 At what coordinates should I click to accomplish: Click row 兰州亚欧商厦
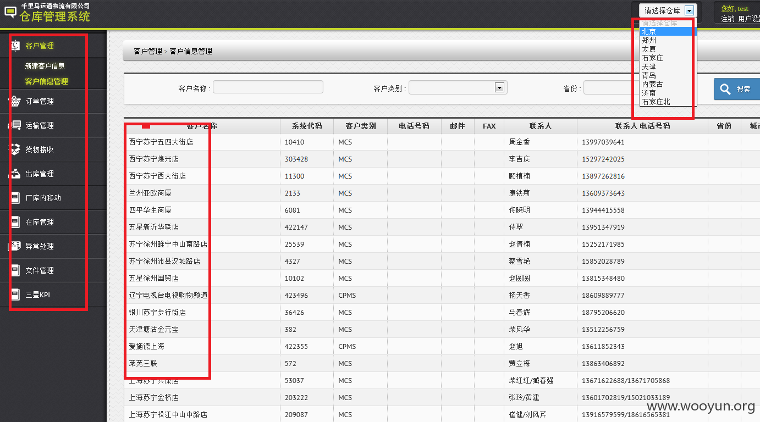tap(442, 193)
